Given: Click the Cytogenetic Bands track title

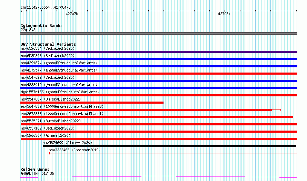Looking at the screenshot, I should coord(41,26).
